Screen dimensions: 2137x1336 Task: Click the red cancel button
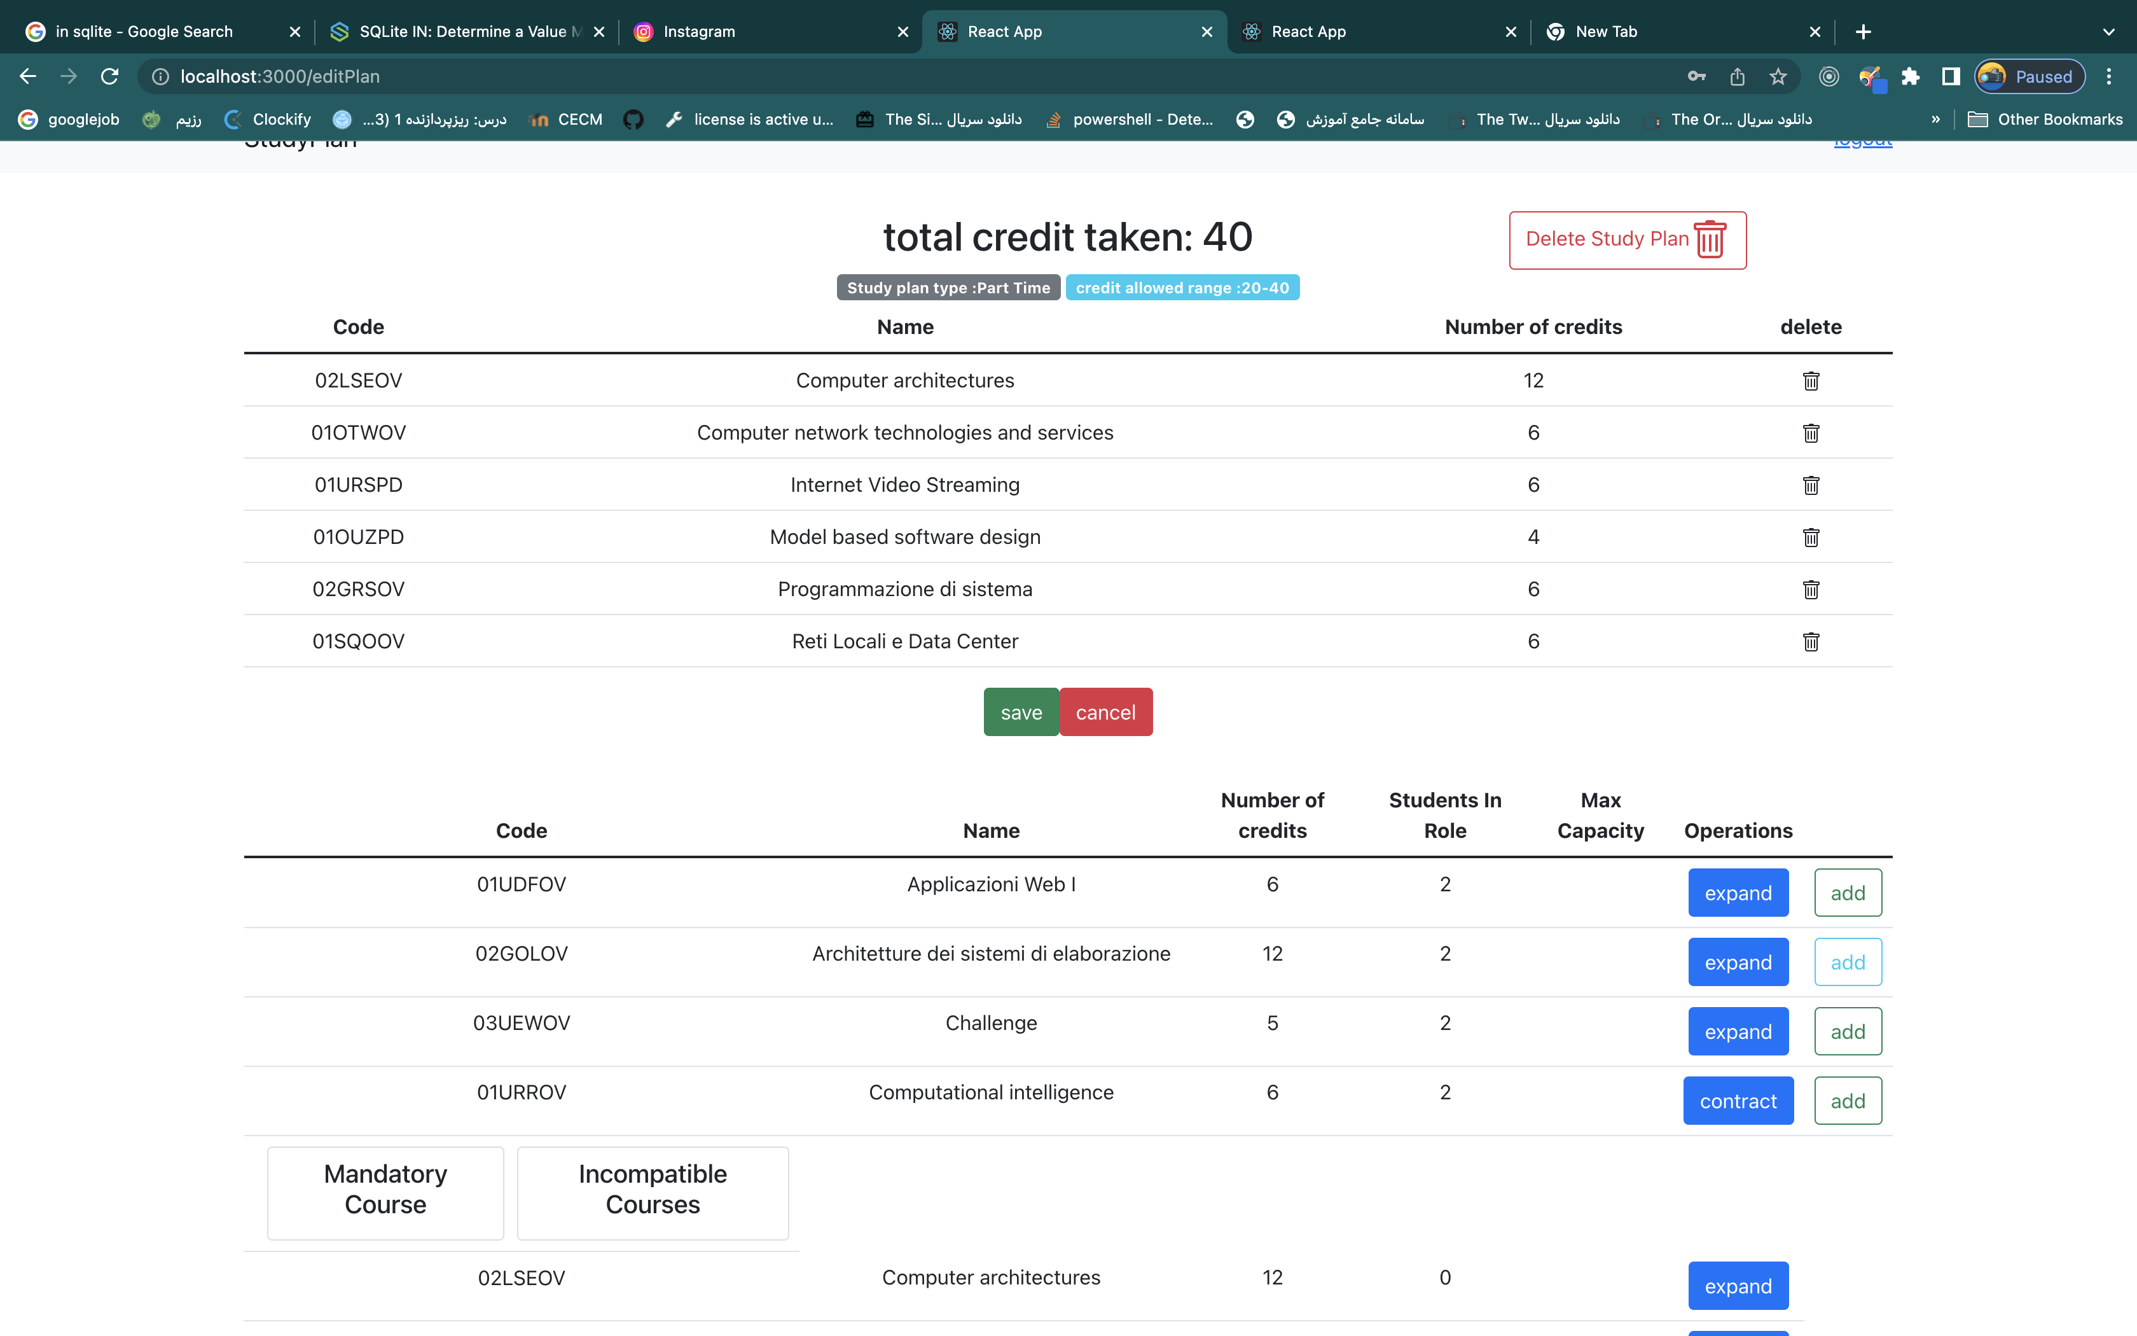click(1105, 712)
